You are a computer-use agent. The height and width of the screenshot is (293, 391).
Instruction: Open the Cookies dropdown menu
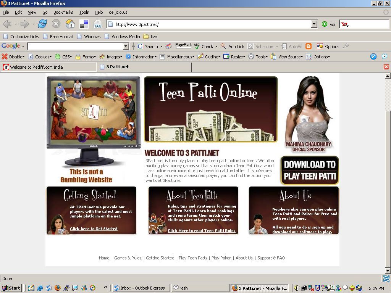[x=40, y=57]
